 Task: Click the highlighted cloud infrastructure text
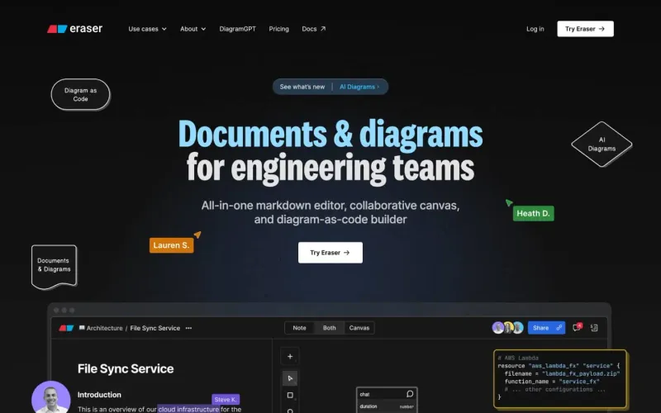point(188,409)
